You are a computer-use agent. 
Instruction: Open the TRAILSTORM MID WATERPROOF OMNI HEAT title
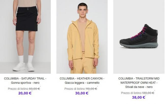[139, 81]
